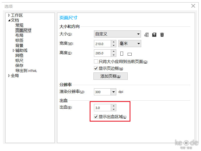Save the custom page size preset

[x=154, y=34]
